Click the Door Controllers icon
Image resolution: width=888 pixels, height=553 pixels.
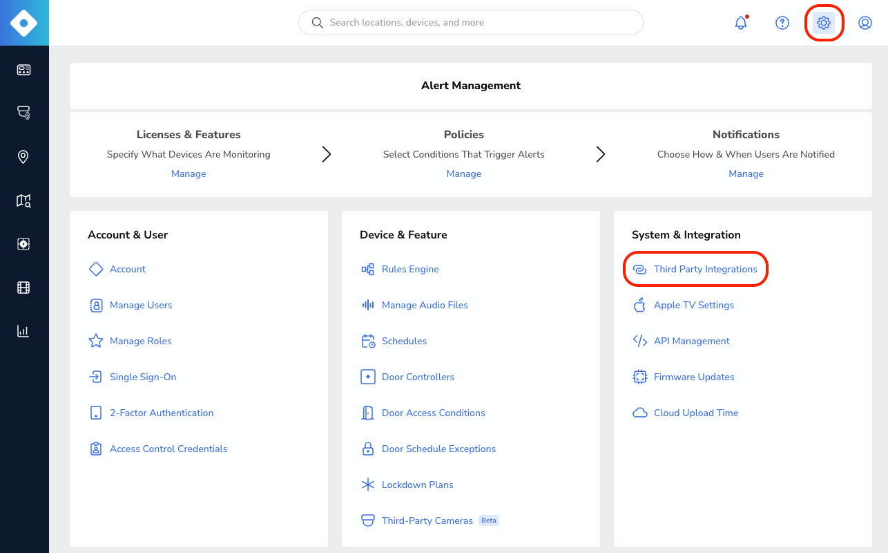click(368, 377)
